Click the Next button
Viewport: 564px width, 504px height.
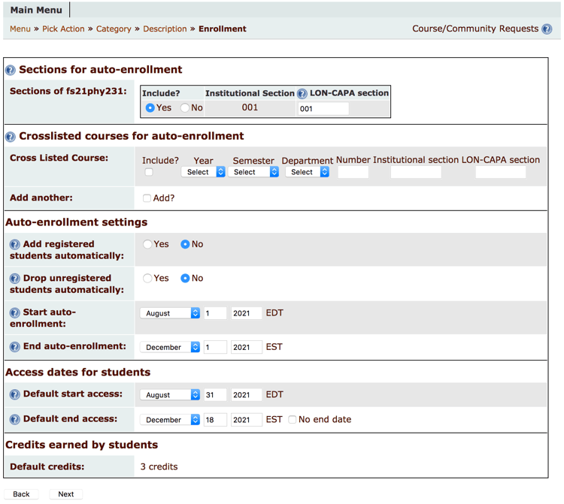click(66, 494)
